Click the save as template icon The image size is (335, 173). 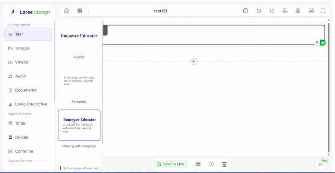pos(198,164)
